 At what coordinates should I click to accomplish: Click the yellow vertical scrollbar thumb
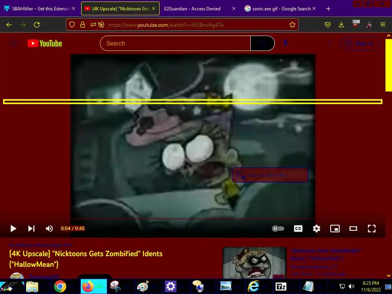(x=389, y=65)
